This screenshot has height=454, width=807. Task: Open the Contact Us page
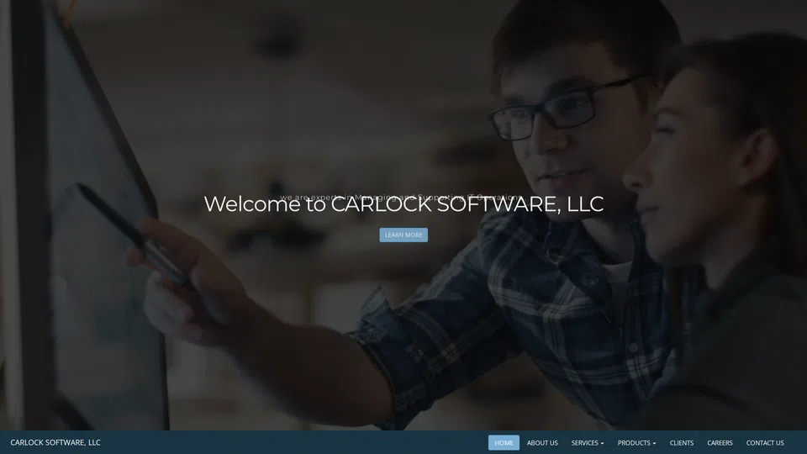[765, 443]
